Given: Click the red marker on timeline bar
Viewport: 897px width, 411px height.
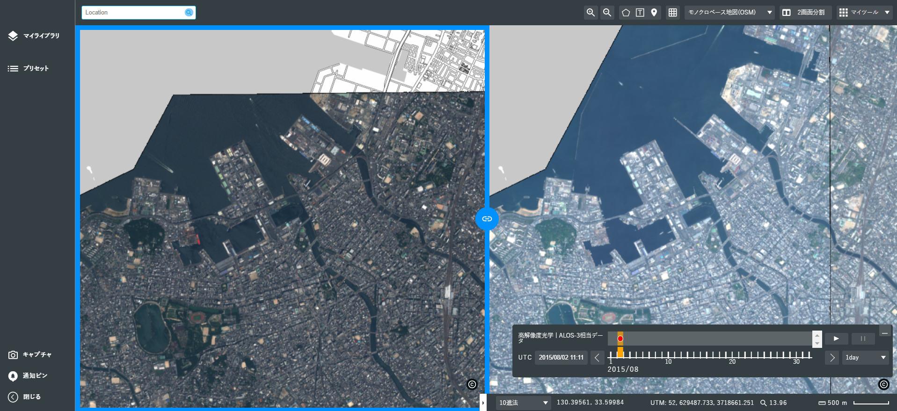Looking at the screenshot, I should coord(620,339).
